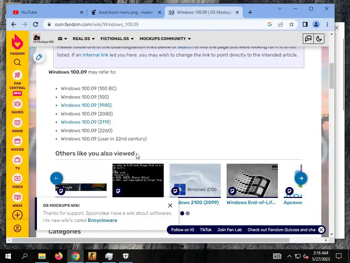Open Windows Security shield in taskbar
Screen dimensions: 350x263
click(x=126, y=256)
